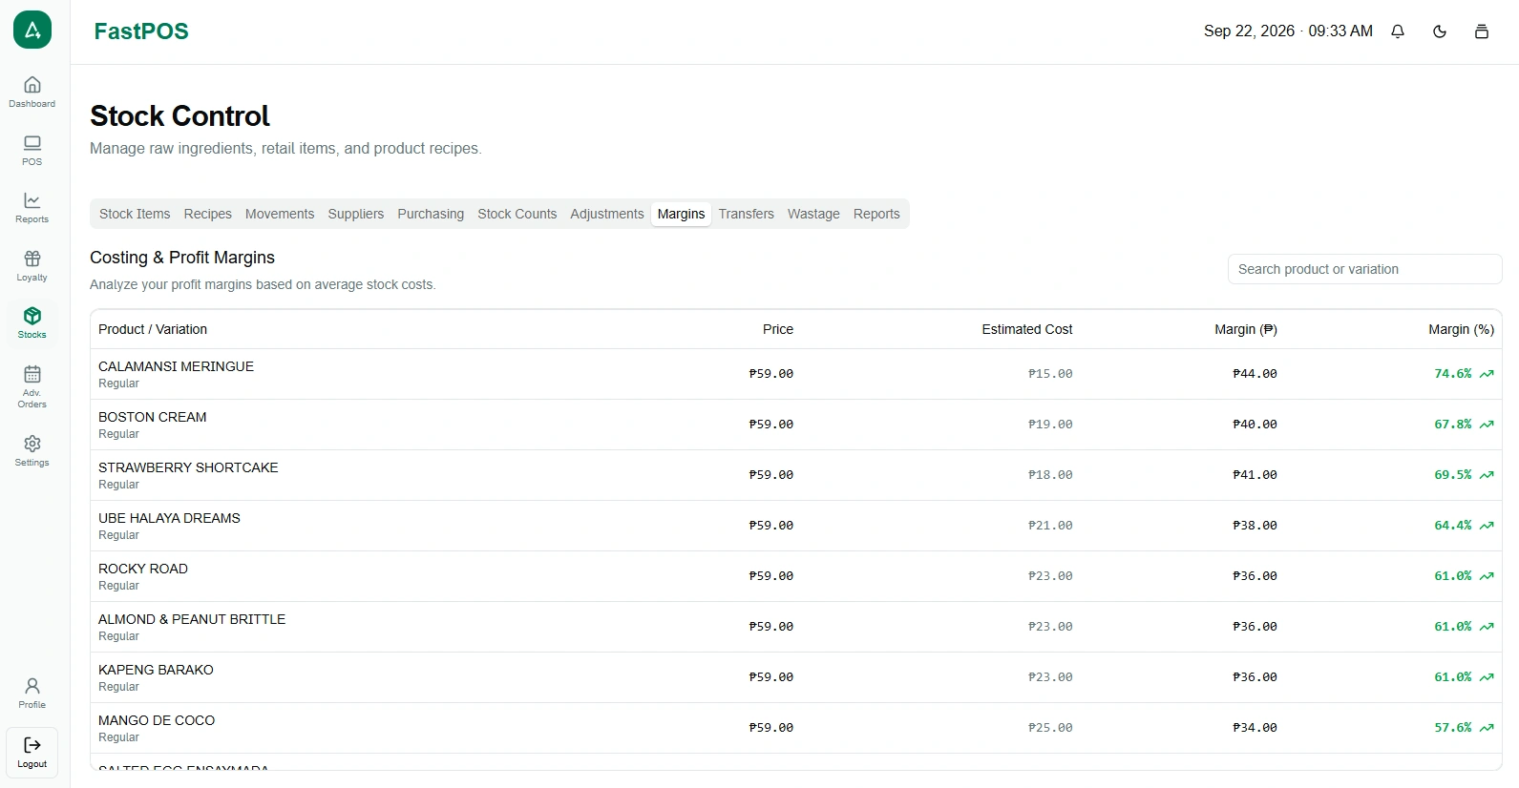
Task: Switch to the Stock Items tab
Action: coord(135,214)
